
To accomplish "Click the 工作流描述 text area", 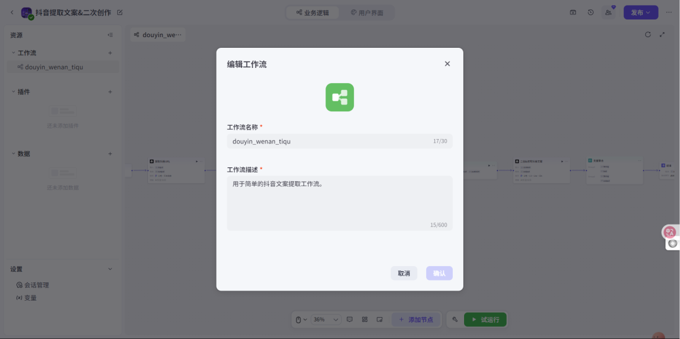I will coord(339,203).
